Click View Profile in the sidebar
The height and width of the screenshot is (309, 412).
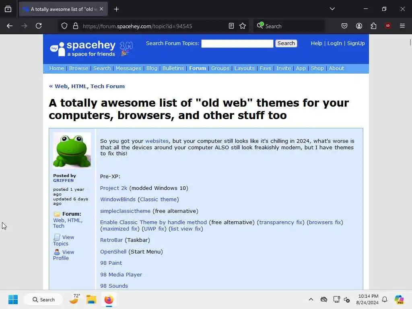click(64, 255)
